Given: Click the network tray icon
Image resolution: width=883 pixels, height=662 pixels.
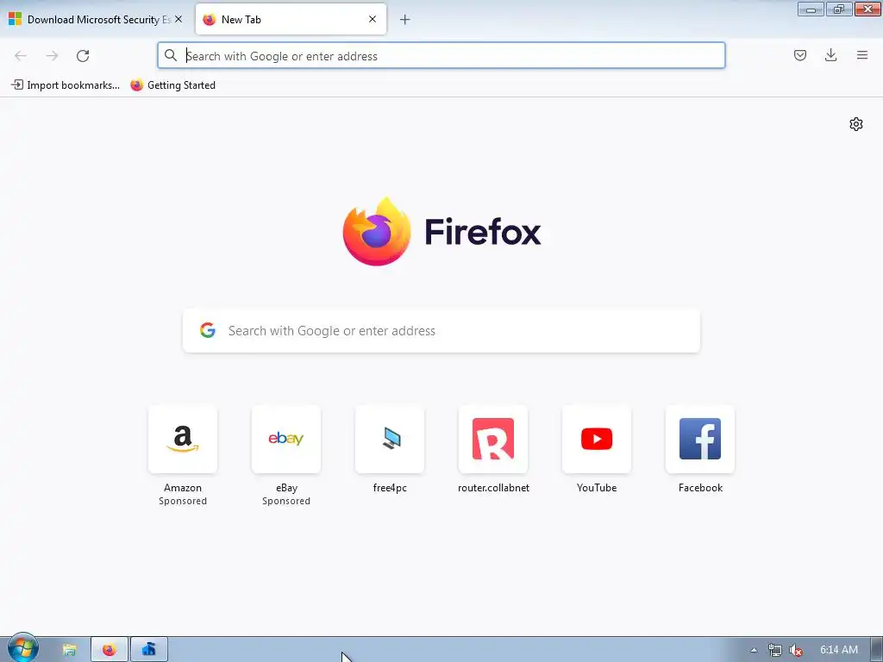Looking at the screenshot, I should (x=775, y=650).
